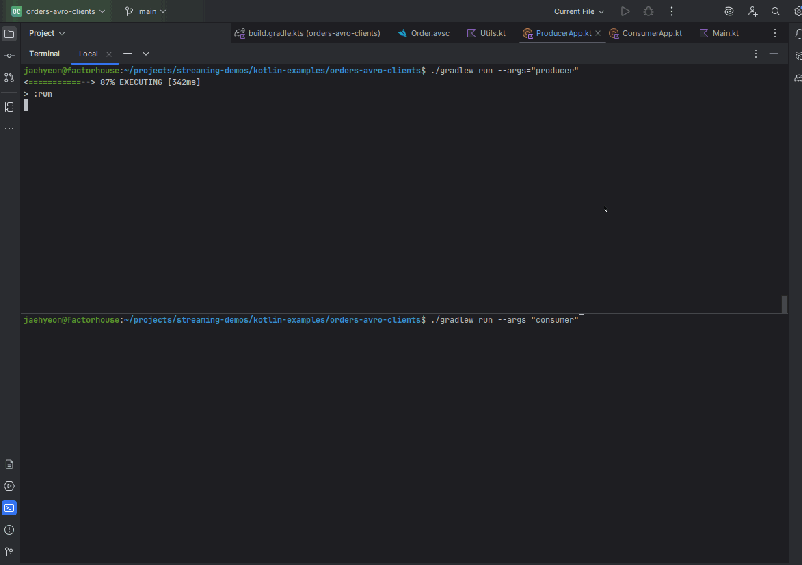Close the ProducerApp.kt tab
802x565 pixels.
coord(598,33)
